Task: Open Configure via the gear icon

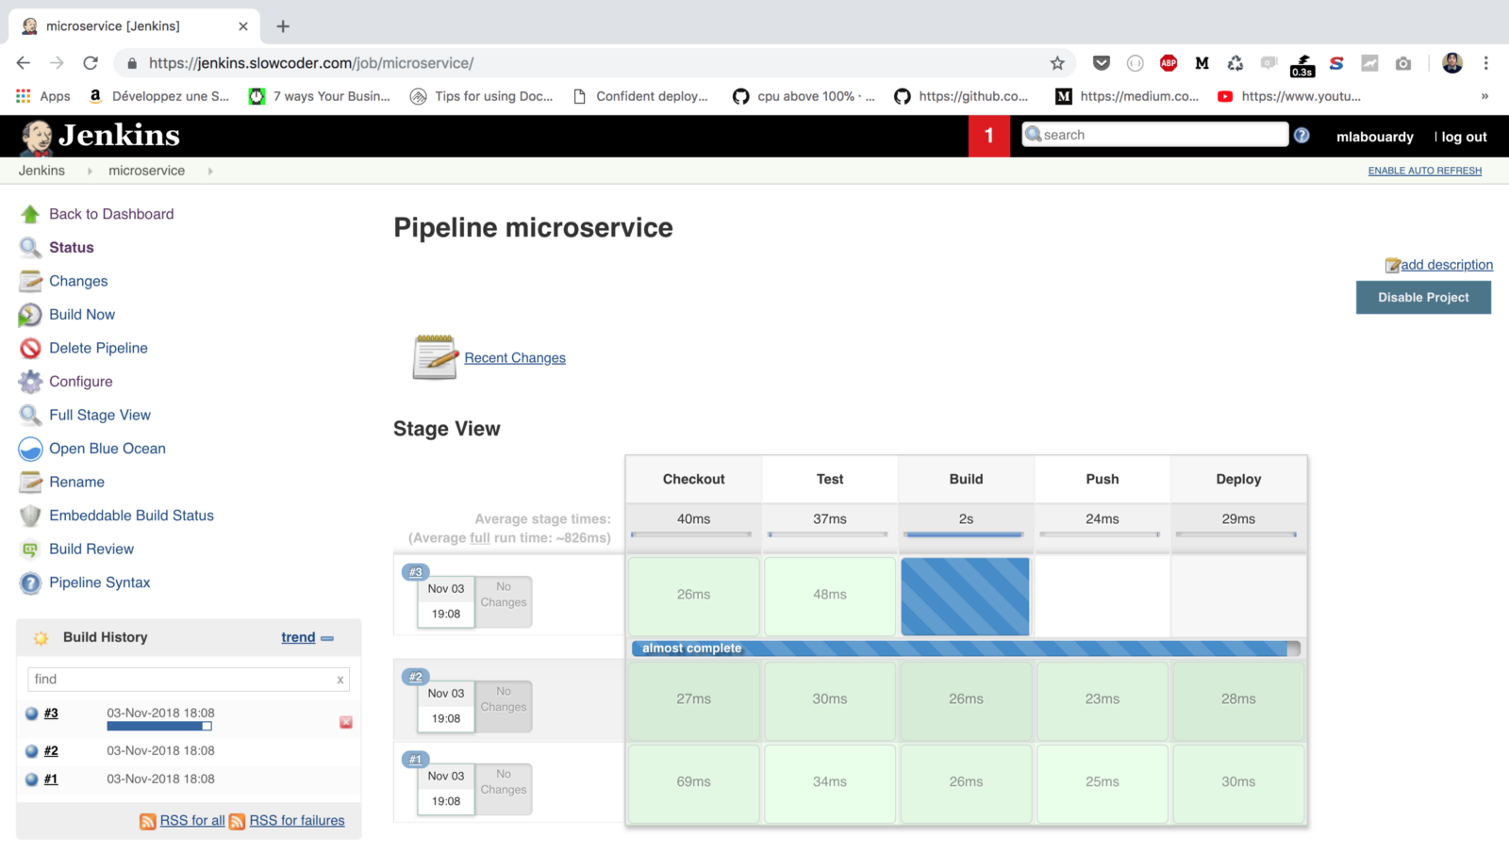Action: pos(30,382)
